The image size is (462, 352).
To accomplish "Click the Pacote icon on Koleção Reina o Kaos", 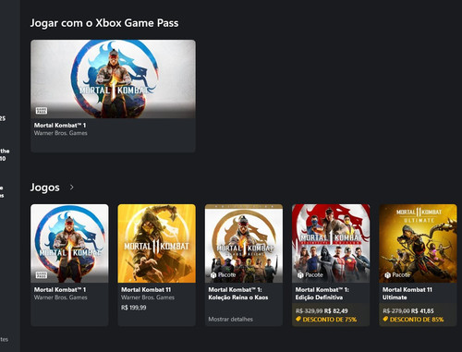I will 213,275.
